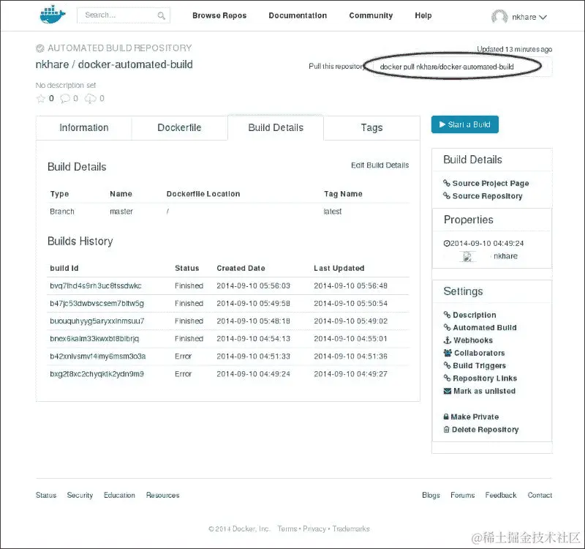Click the 'master' branch name cell
The width and height of the screenshot is (585, 549).
click(x=121, y=212)
